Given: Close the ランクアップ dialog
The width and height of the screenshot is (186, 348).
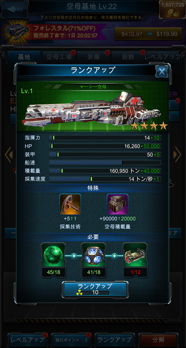Looking at the screenshot, I should point(162,71).
